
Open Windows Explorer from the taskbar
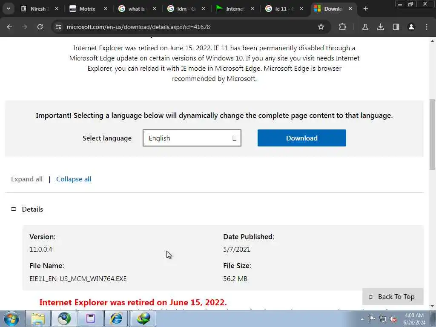pyautogui.click(x=38, y=318)
